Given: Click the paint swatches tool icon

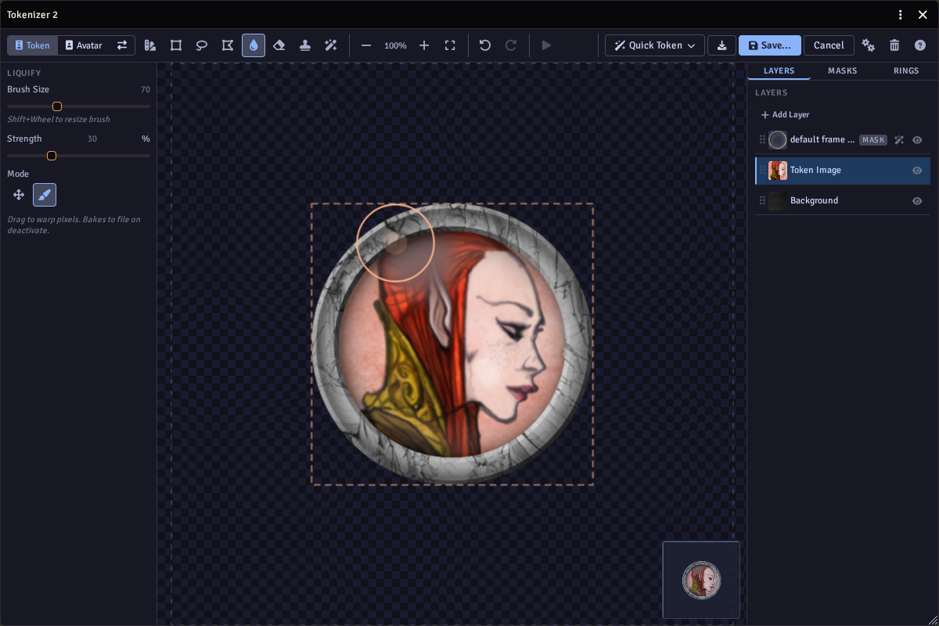Looking at the screenshot, I should (150, 45).
